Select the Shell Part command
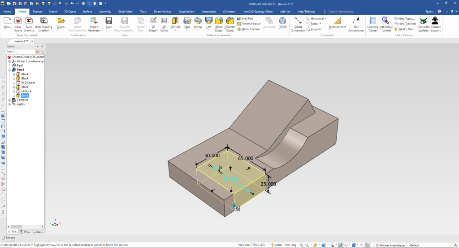 pyautogui.click(x=247, y=18)
